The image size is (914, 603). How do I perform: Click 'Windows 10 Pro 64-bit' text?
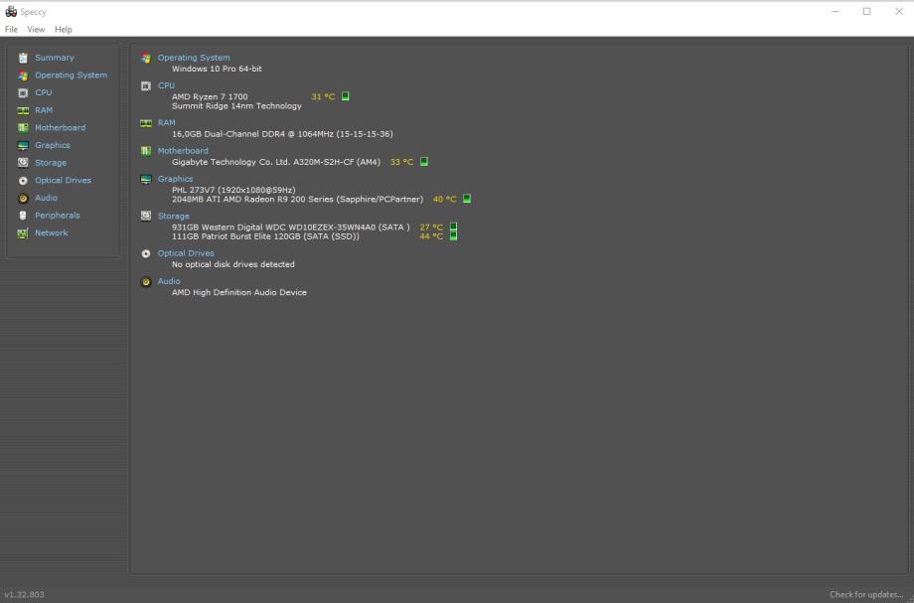click(x=217, y=69)
